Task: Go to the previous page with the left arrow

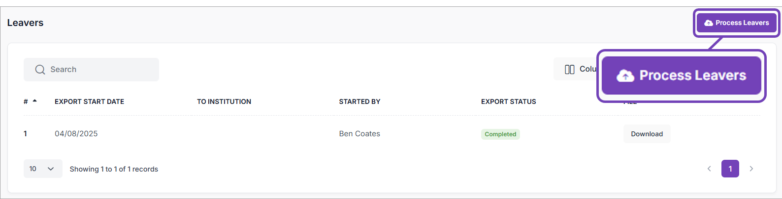Action: tap(709, 169)
